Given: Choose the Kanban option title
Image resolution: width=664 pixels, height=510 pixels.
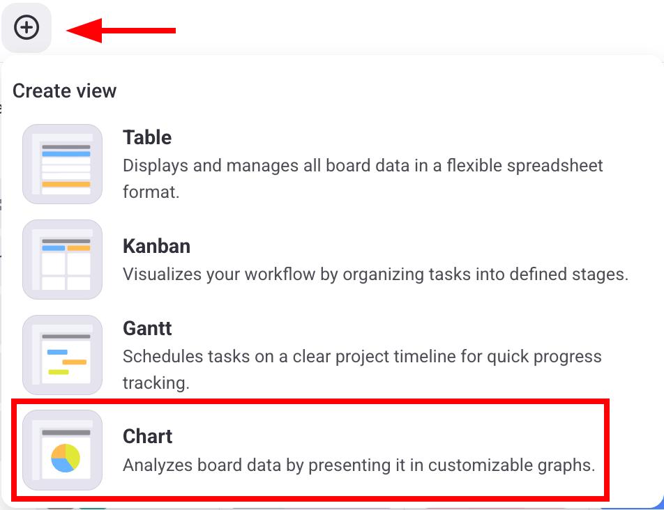Looking at the screenshot, I should point(156,246).
